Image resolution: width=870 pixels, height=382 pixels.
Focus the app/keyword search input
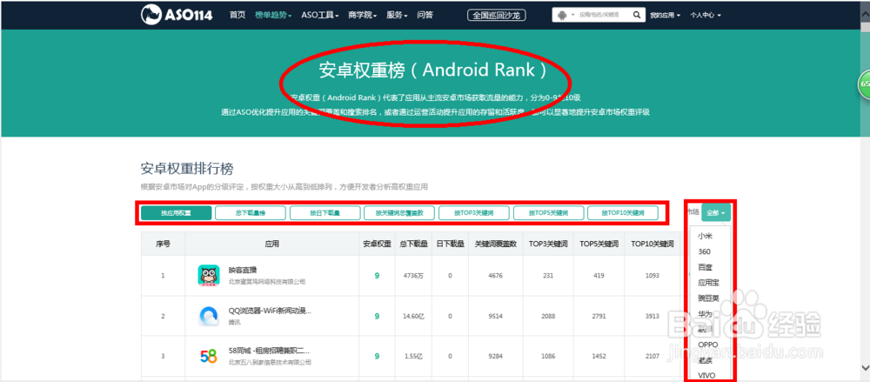(x=604, y=15)
